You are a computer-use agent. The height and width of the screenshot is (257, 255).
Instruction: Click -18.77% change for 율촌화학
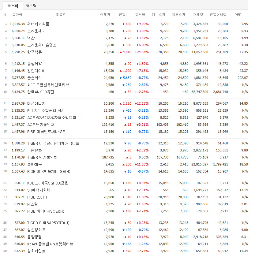pos(142,78)
